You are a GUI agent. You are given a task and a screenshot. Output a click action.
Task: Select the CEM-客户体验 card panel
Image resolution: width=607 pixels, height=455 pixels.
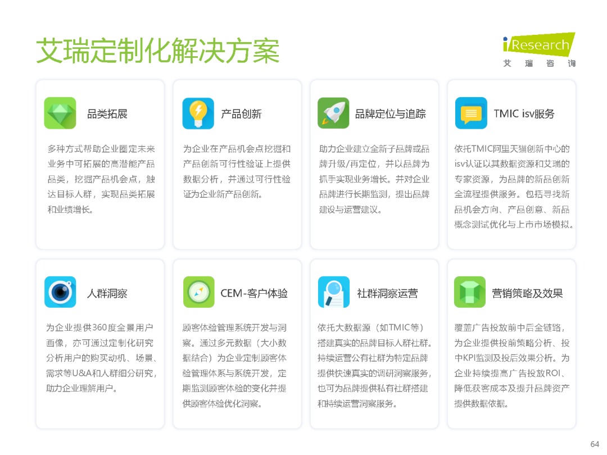point(237,343)
